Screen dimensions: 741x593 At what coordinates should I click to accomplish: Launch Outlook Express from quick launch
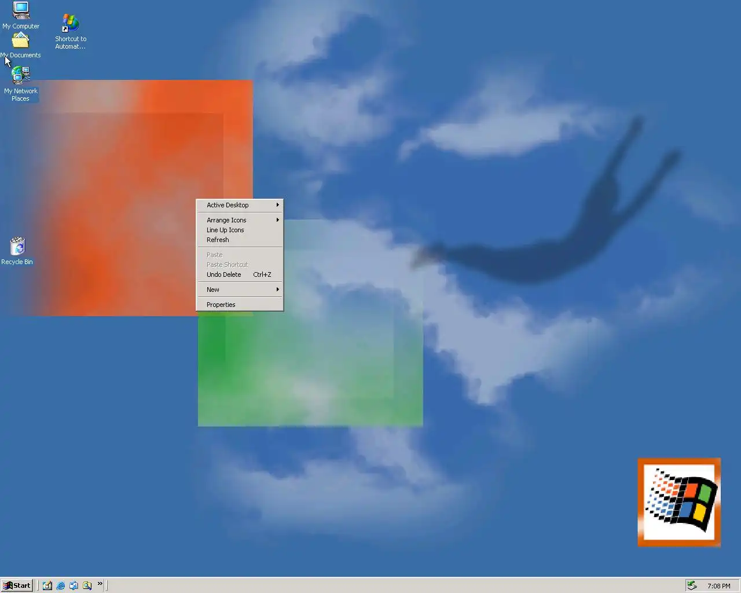[74, 585]
